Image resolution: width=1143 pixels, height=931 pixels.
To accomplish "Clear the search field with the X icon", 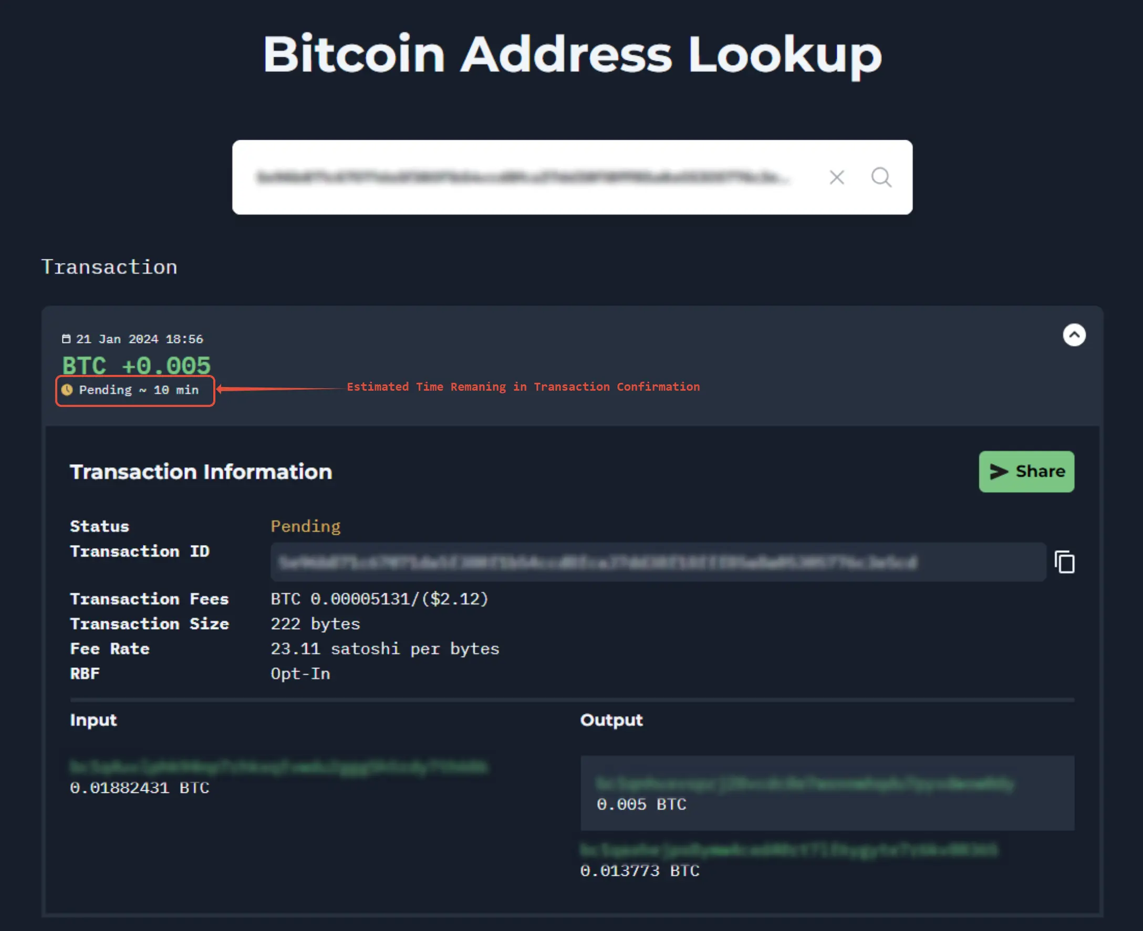I will point(837,177).
